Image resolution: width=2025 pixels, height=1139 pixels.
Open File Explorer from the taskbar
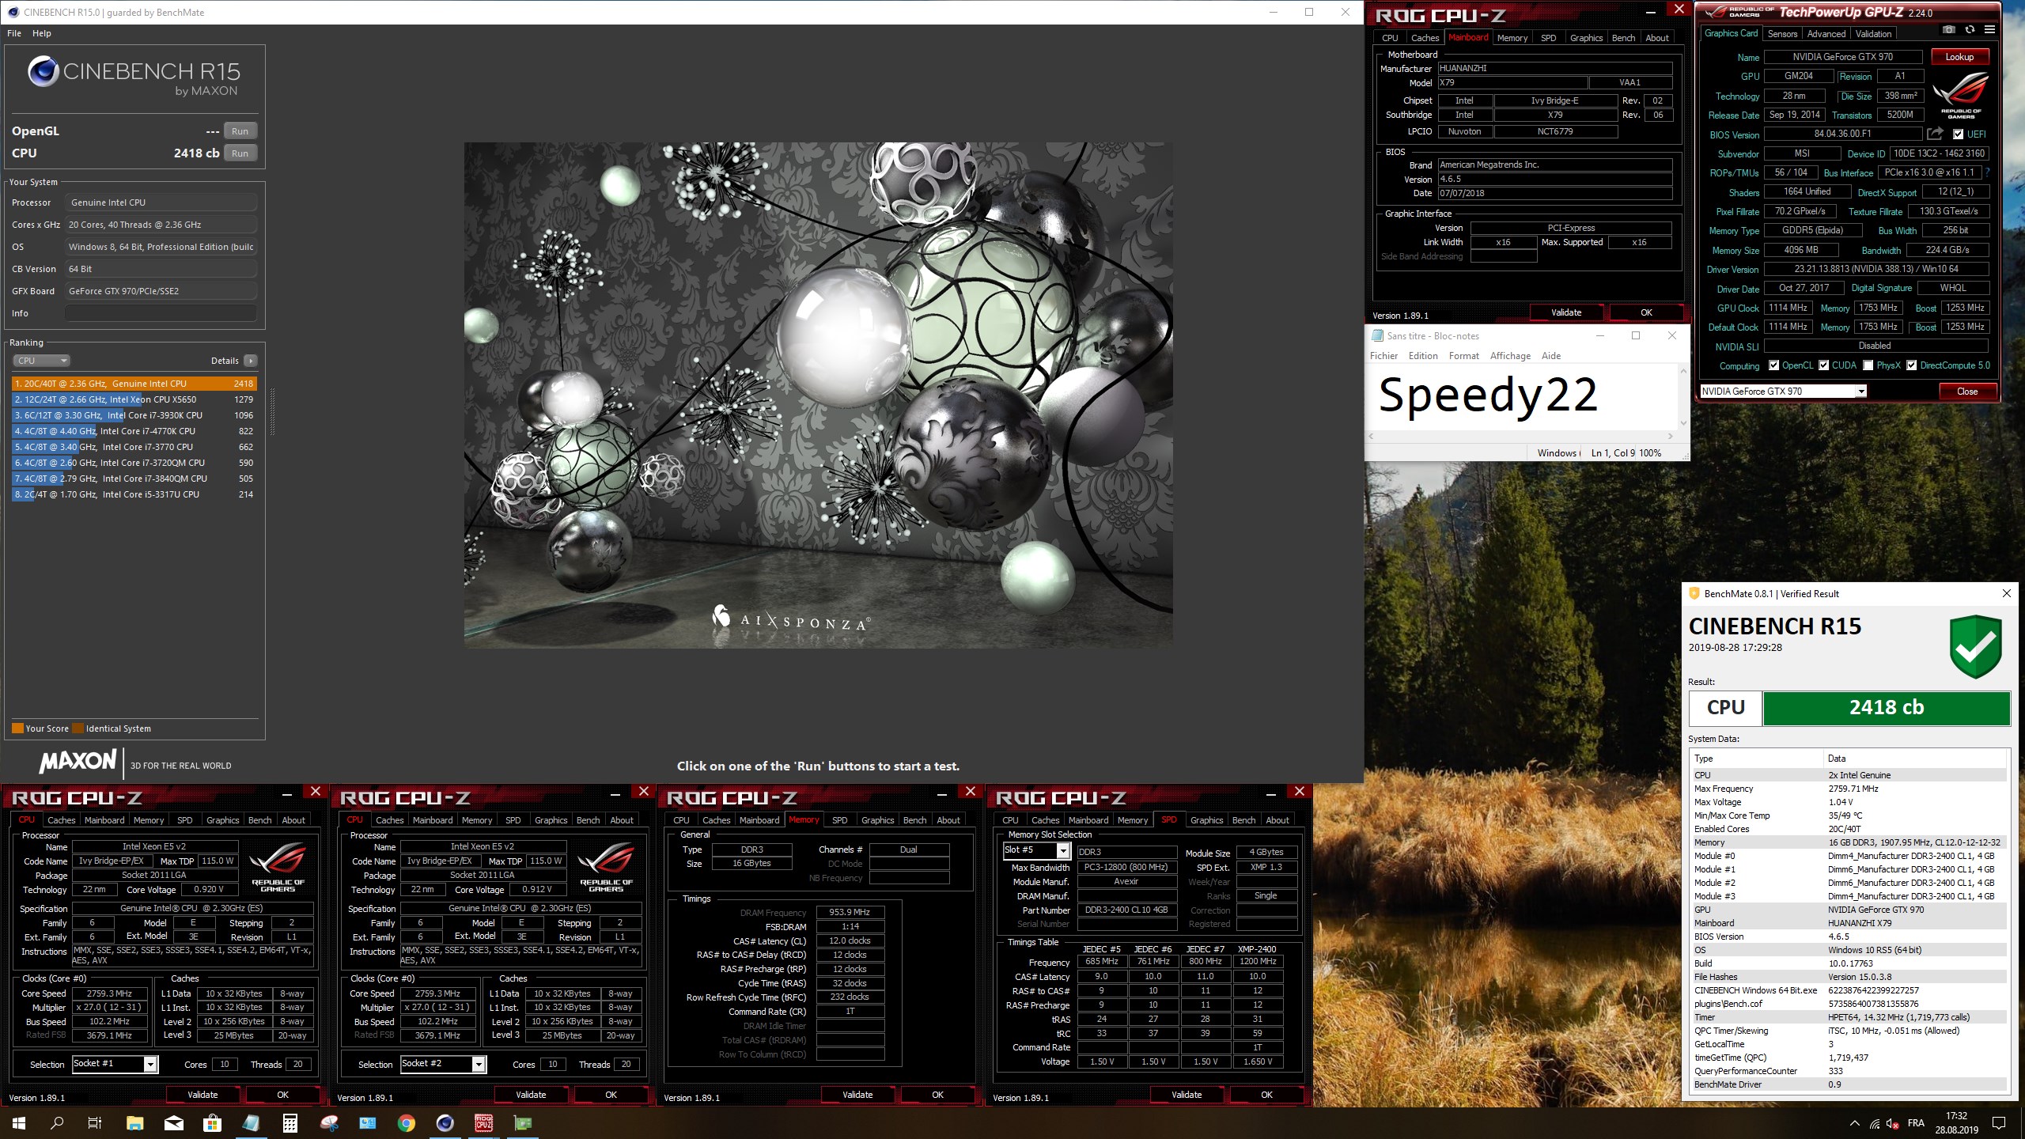coord(134,1123)
